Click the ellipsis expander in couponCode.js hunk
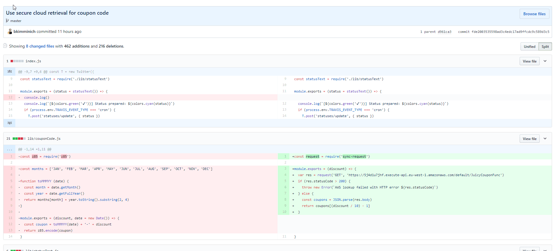The height and width of the screenshot is (251, 555). click(9, 149)
